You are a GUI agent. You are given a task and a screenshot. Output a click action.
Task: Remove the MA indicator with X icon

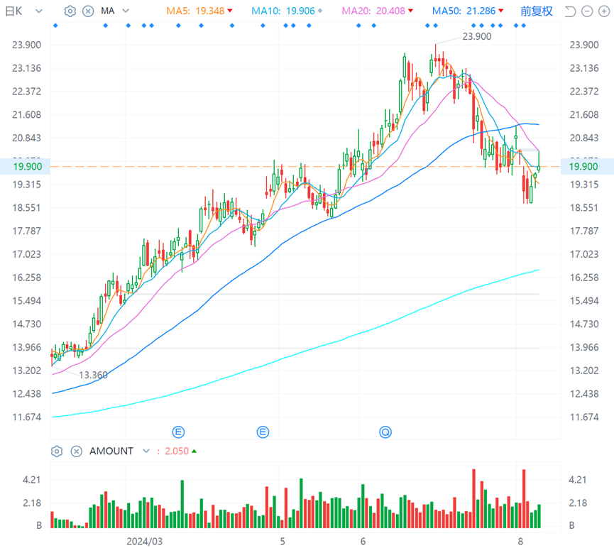tap(88, 11)
